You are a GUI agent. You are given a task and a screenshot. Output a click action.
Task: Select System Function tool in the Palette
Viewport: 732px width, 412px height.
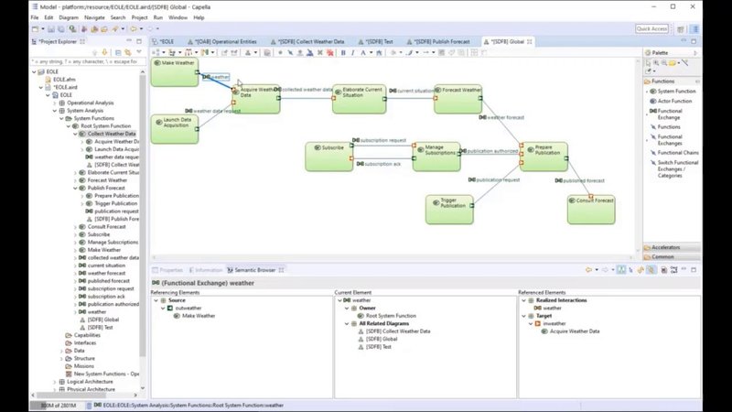[x=673, y=91]
